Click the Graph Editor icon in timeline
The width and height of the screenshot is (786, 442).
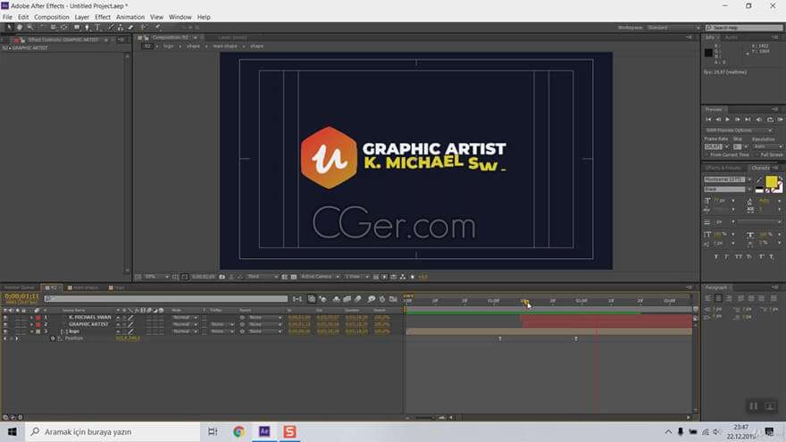(x=392, y=299)
